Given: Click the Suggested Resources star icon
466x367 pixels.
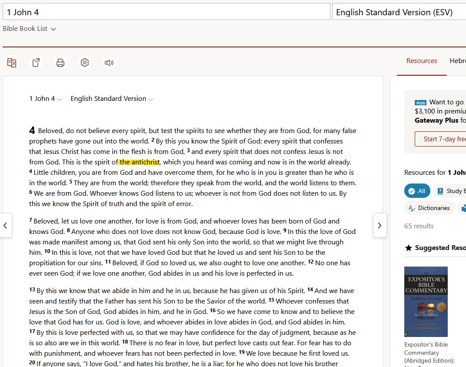Looking at the screenshot, I should (409, 248).
